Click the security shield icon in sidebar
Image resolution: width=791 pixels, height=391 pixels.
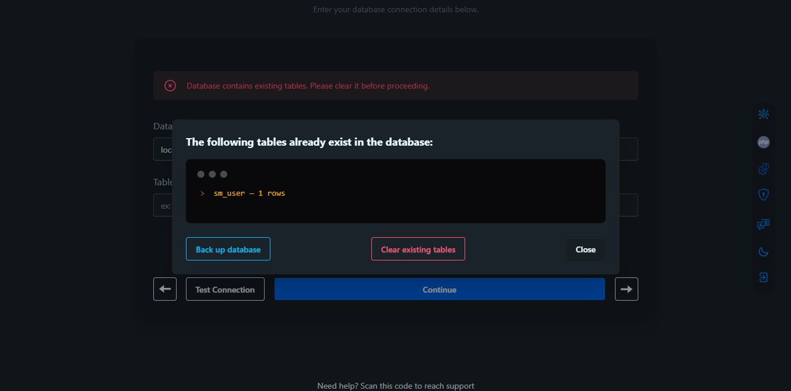(x=763, y=195)
